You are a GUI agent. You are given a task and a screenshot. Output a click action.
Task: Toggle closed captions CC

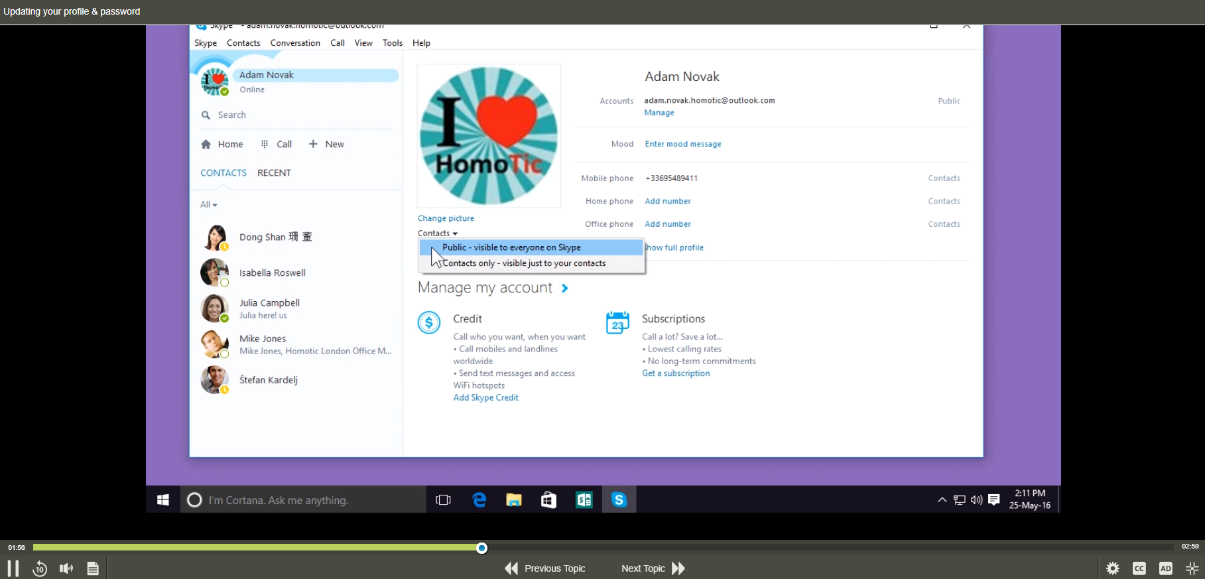1139,568
